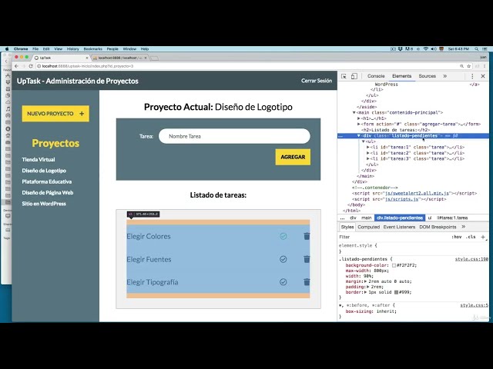
Task: Open the Apple menu
Action: 7,49
